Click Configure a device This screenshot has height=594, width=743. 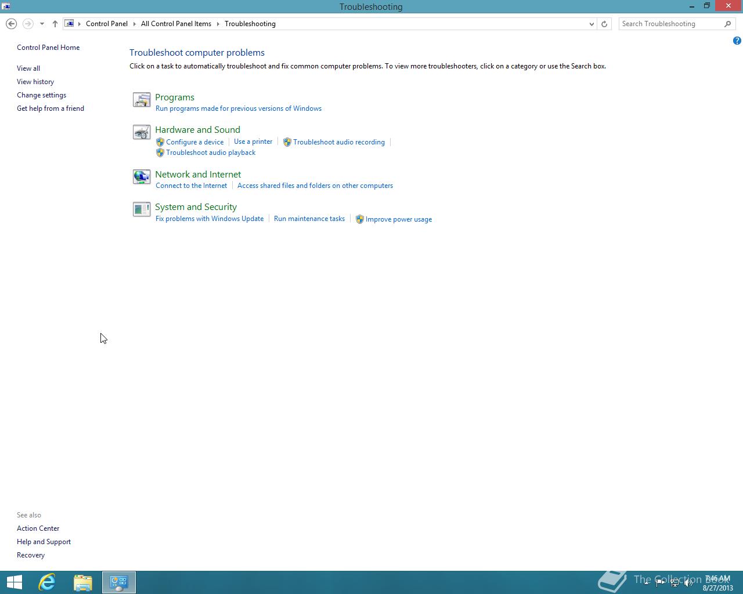pyautogui.click(x=194, y=142)
